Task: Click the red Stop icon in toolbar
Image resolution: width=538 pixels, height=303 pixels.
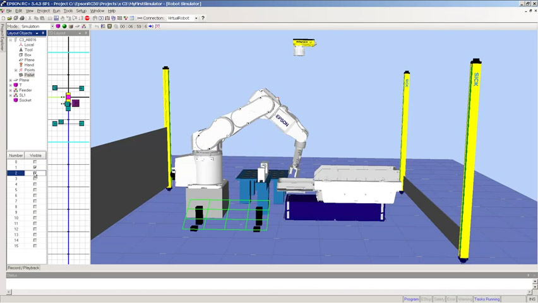Action: point(87,18)
